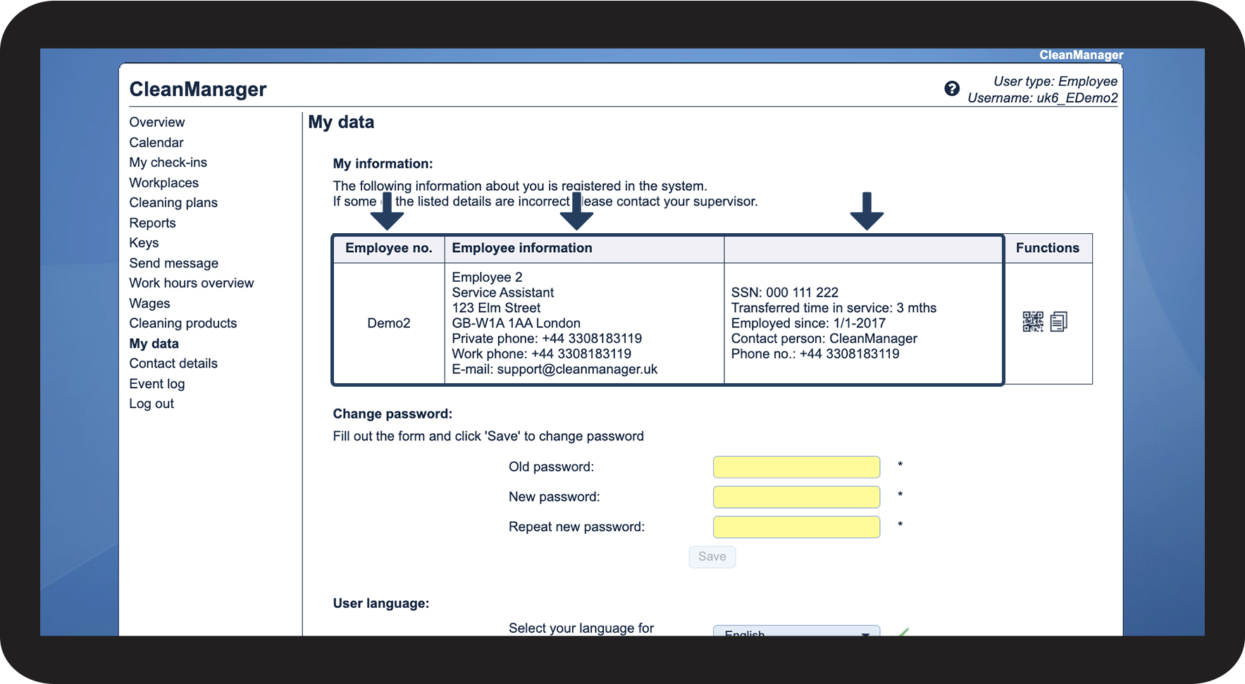Open Contact details page

(x=173, y=363)
